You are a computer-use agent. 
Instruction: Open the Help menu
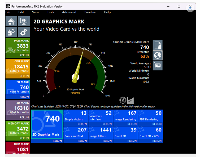point(107,12)
